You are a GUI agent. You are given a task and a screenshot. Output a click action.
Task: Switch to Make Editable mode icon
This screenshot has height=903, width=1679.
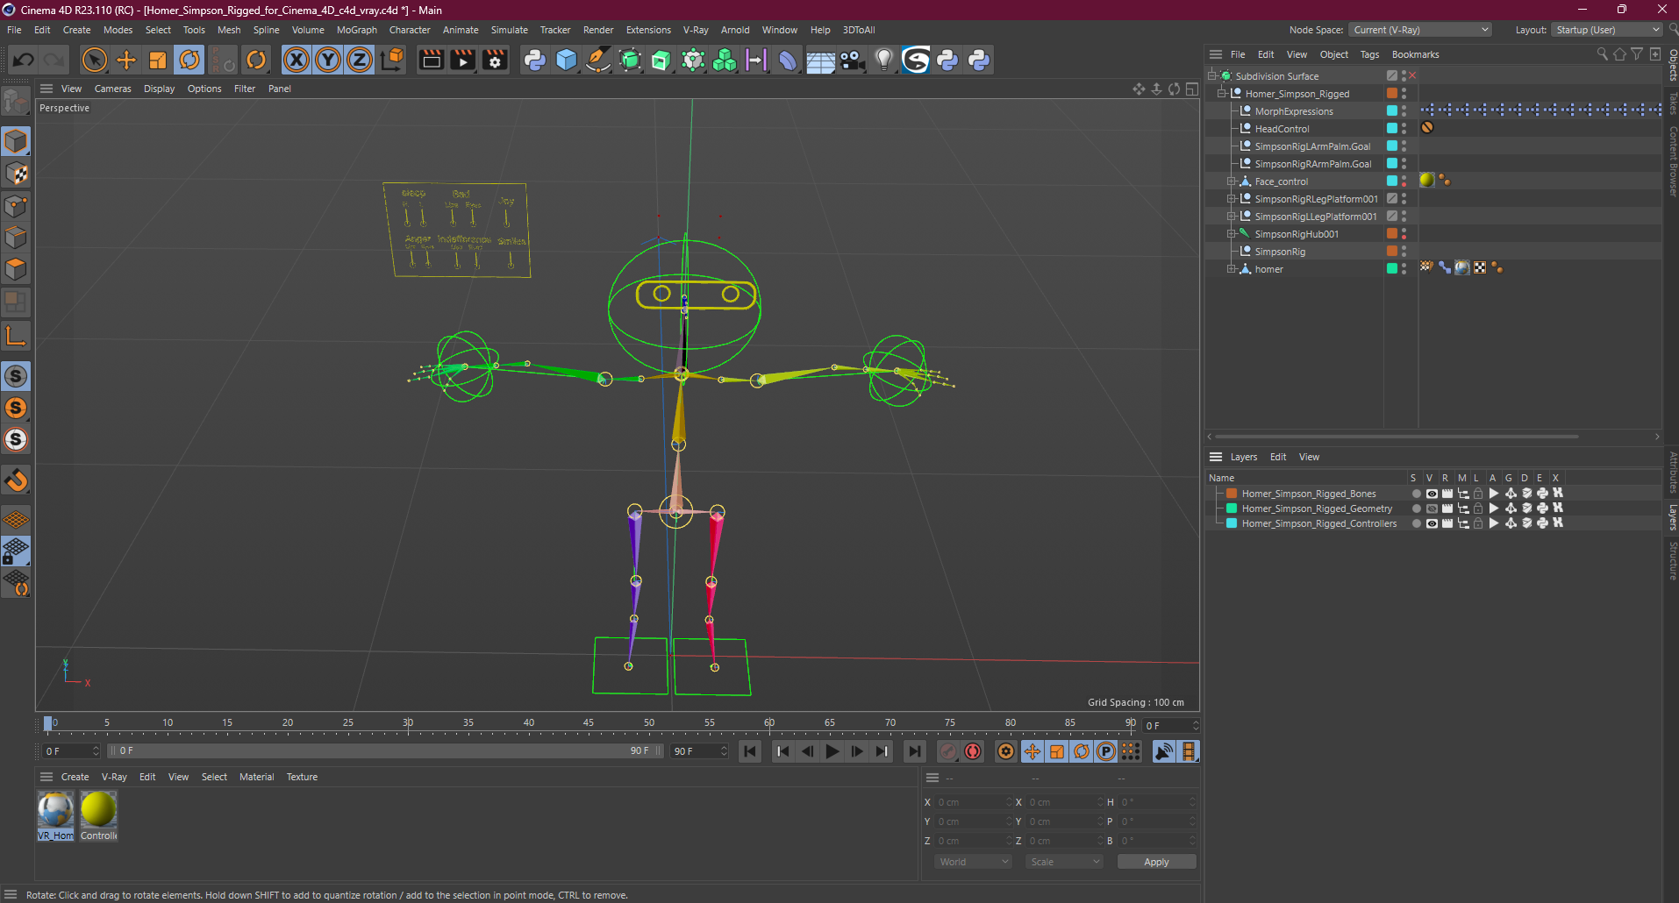pyautogui.click(x=16, y=102)
